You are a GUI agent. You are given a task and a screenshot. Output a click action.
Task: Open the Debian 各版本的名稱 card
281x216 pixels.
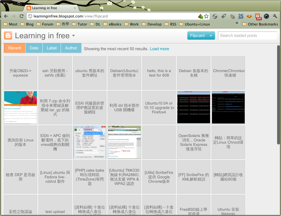click(x=193, y=73)
